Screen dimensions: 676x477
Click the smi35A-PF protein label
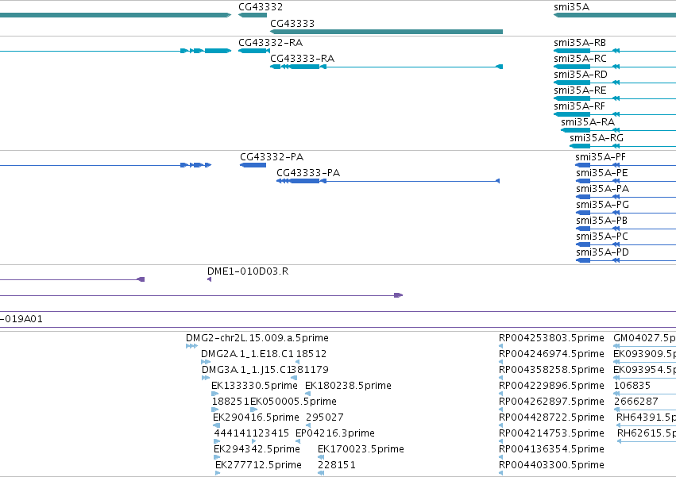[601, 157]
